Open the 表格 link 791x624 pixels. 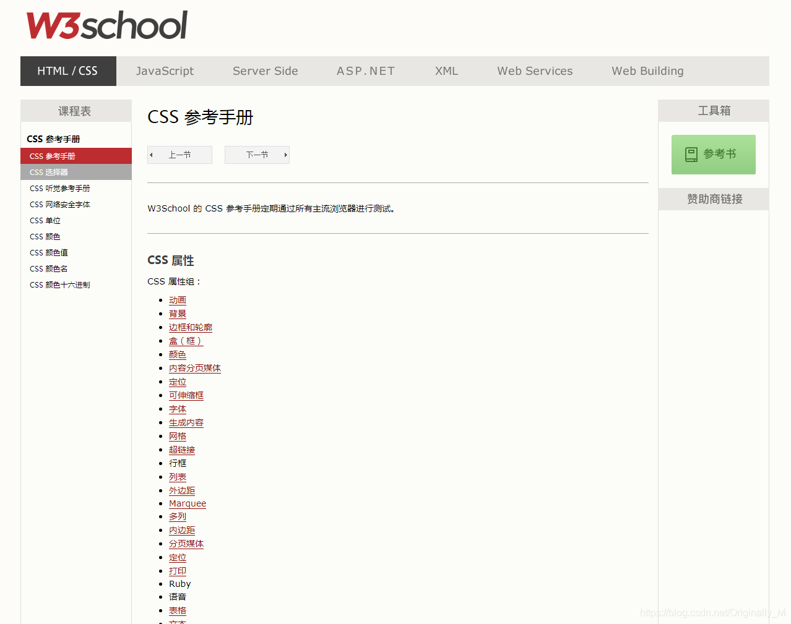(x=178, y=610)
